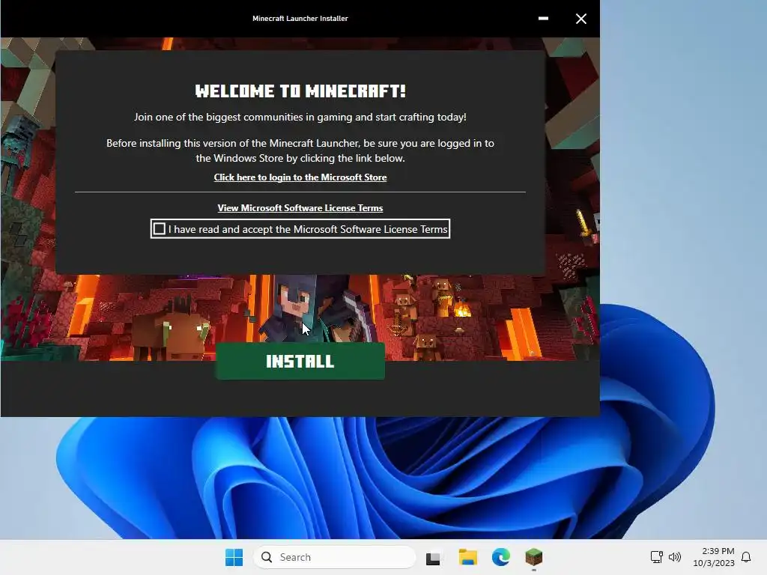Image resolution: width=767 pixels, height=575 pixels.
Task: Click the volume speaker tray icon
Action: [675, 557]
